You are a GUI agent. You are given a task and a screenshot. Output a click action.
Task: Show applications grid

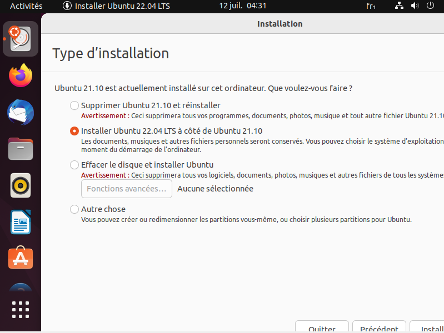[x=21, y=310]
